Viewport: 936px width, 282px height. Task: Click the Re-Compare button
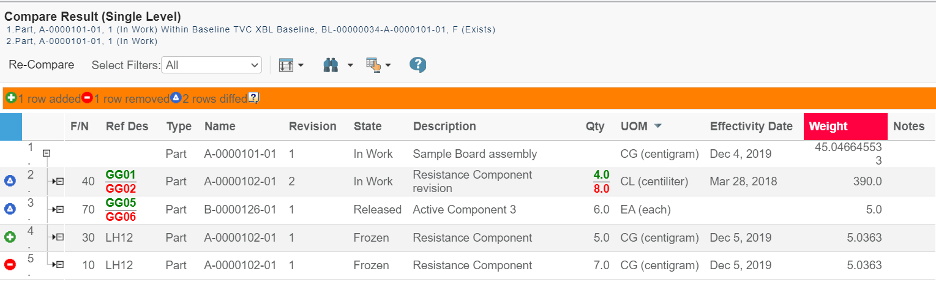pos(42,65)
